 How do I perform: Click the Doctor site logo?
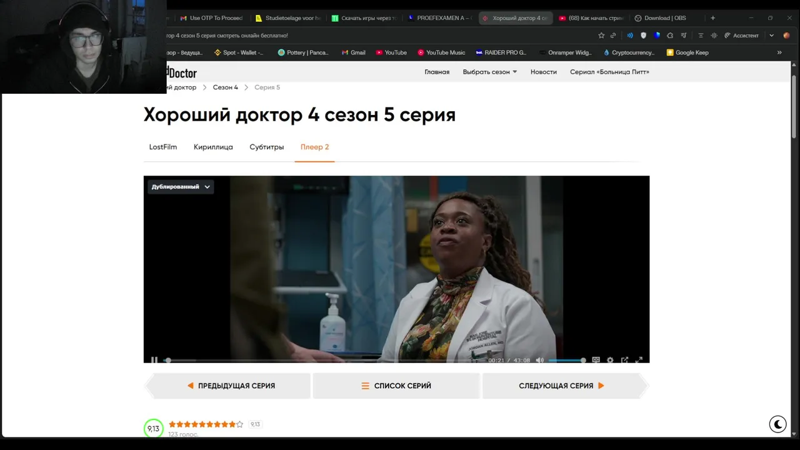click(x=182, y=72)
